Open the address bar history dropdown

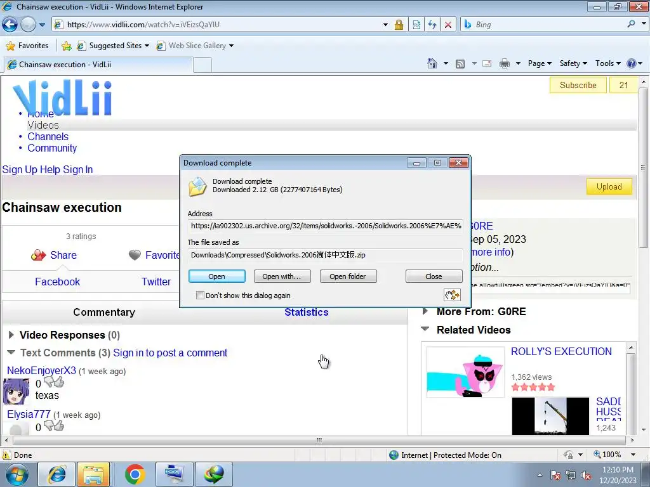(385, 25)
